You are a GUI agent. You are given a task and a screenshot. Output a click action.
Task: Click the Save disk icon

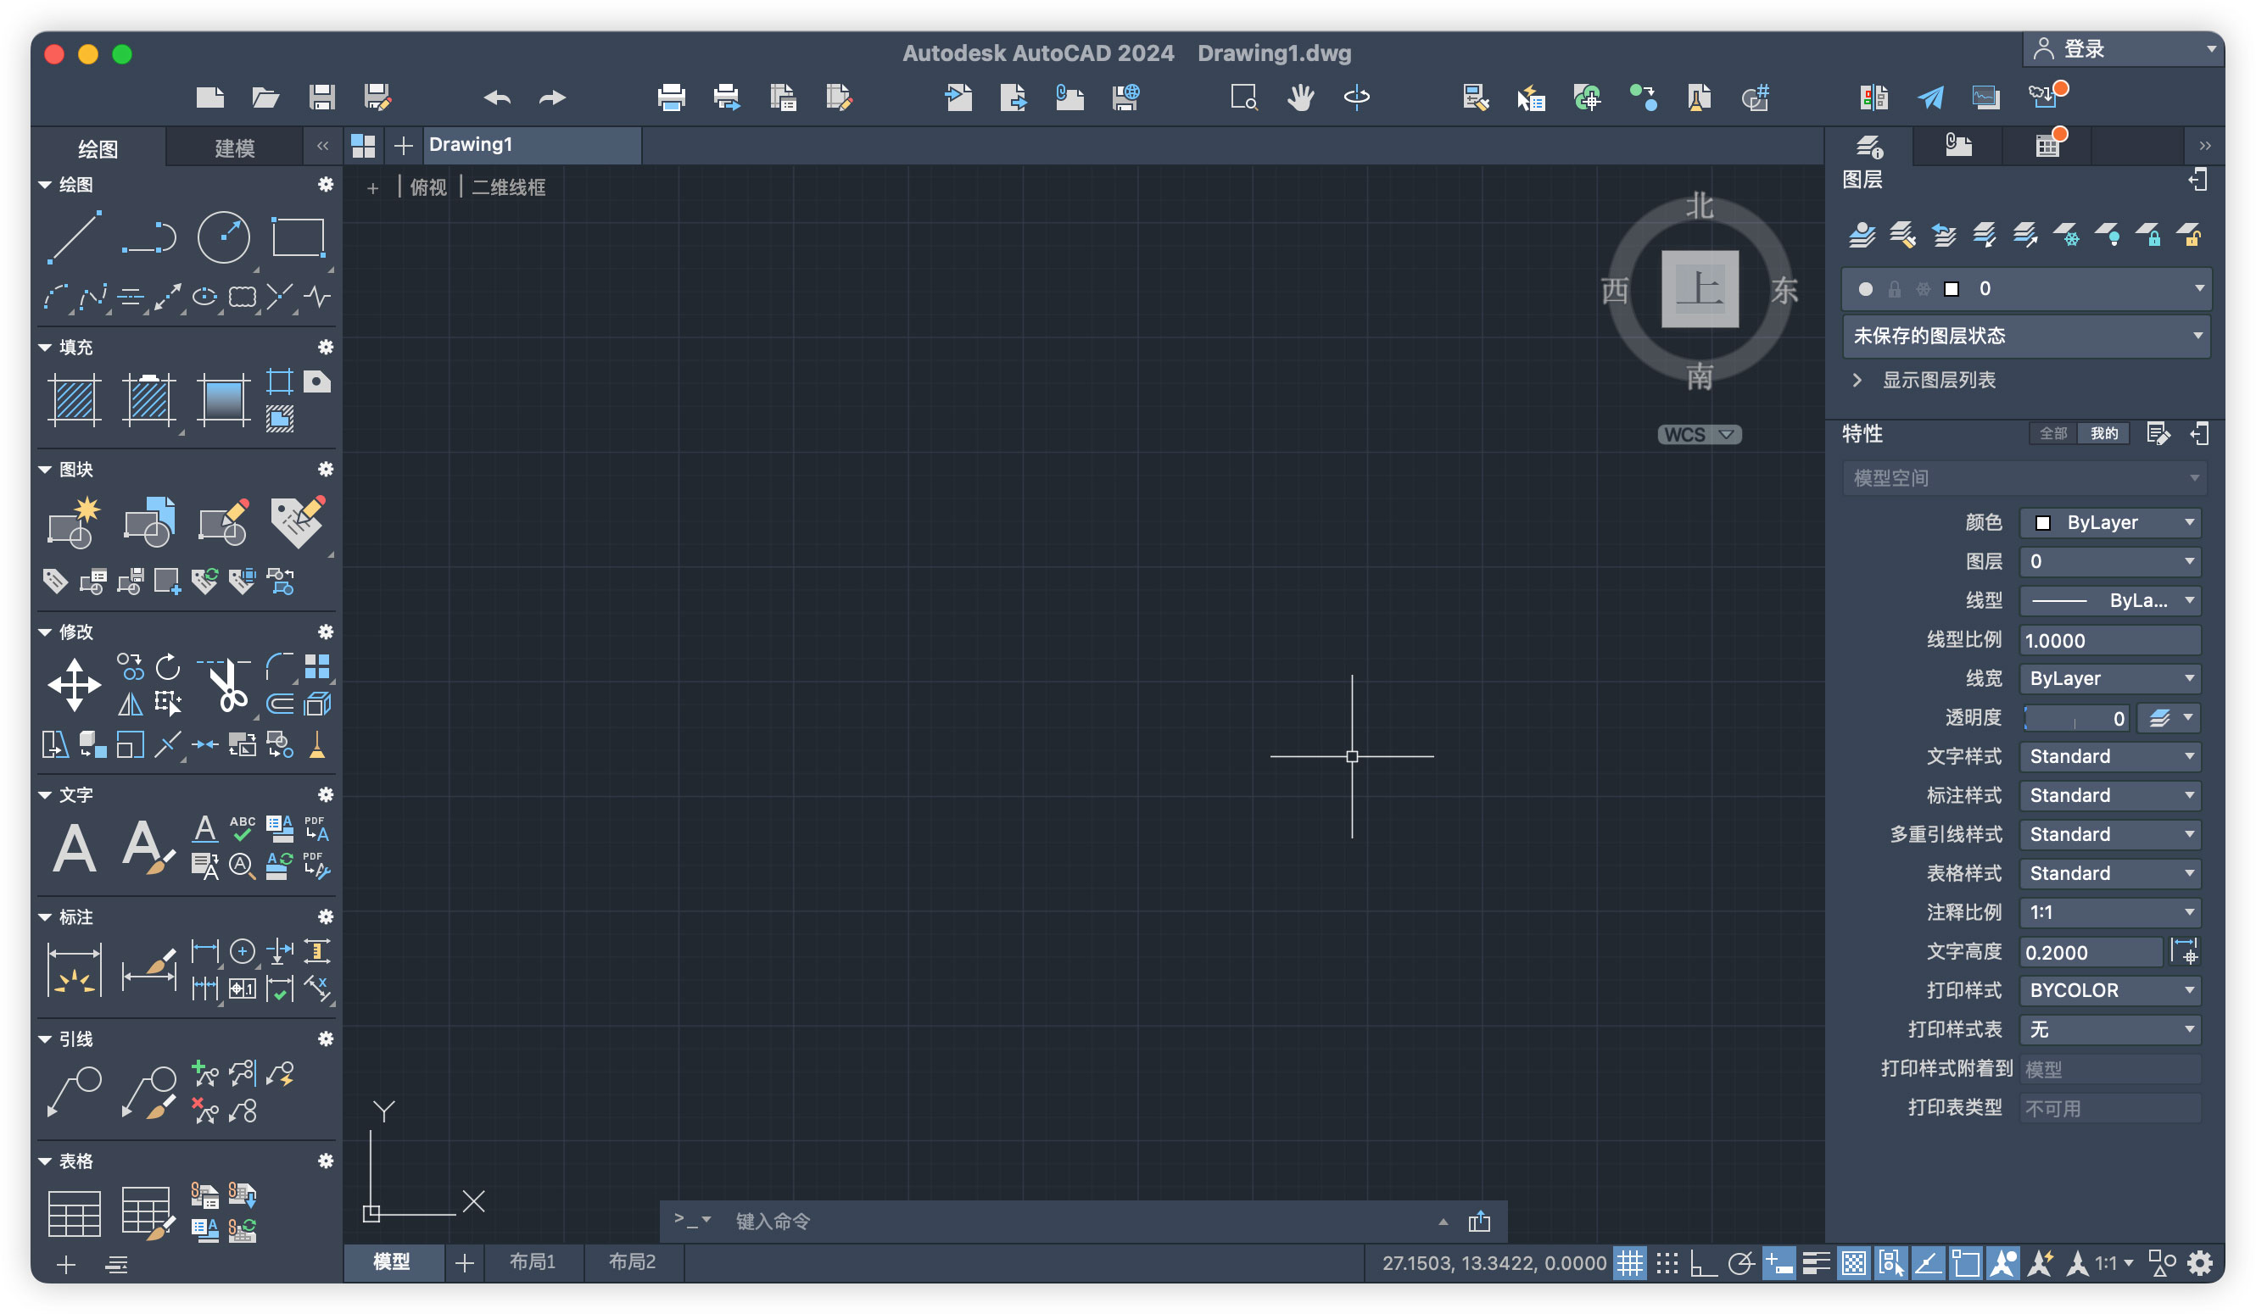click(x=321, y=97)
